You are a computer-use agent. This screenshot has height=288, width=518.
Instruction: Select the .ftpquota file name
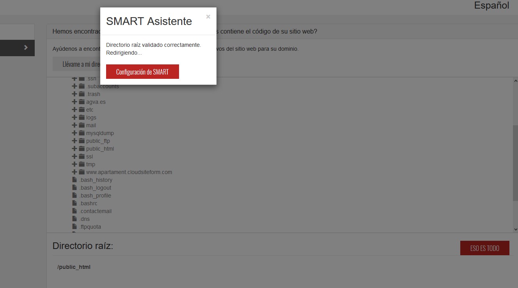[90, 227]
